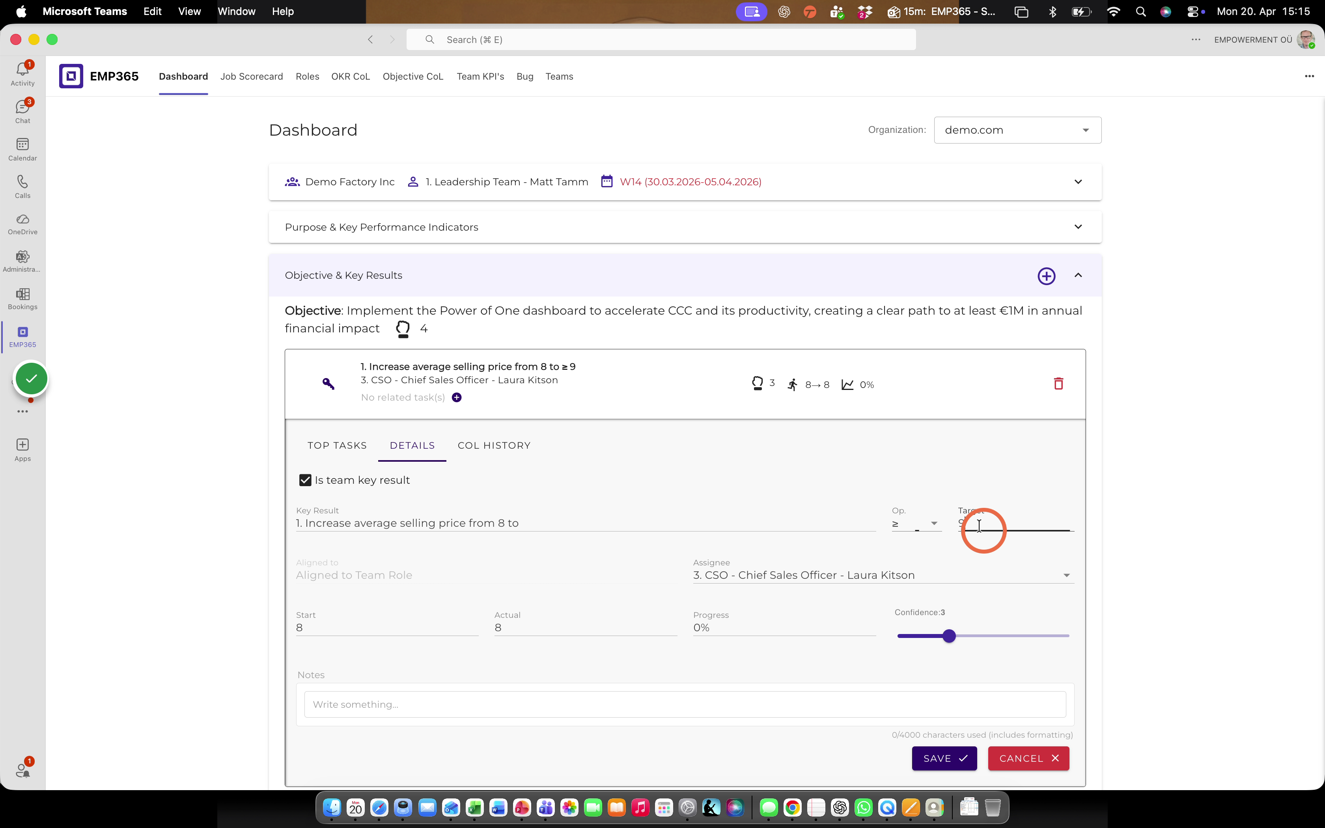The width and height of the screenshot is (1325, 828).
Task: Open Calendar in the Teams sidebar
Action: [22, 149]
